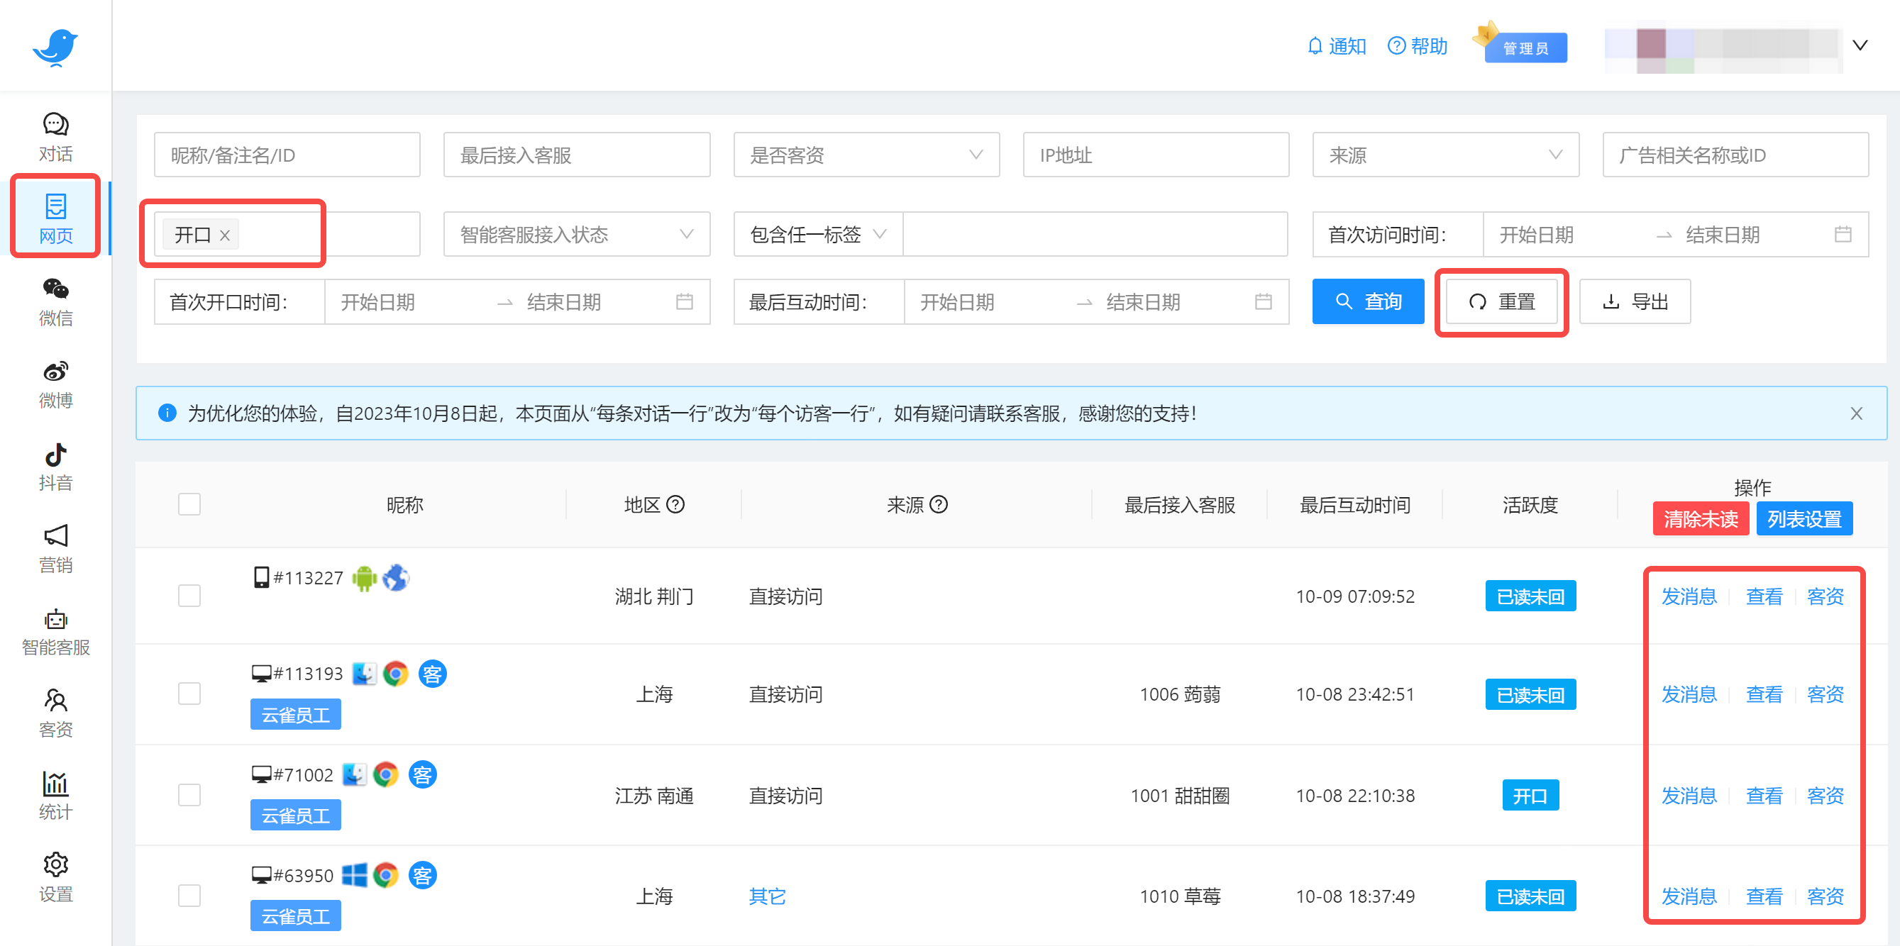Click the 昵称/备注名/ID input field
The height and width of the screenshot is (946, 1900).
286,155
